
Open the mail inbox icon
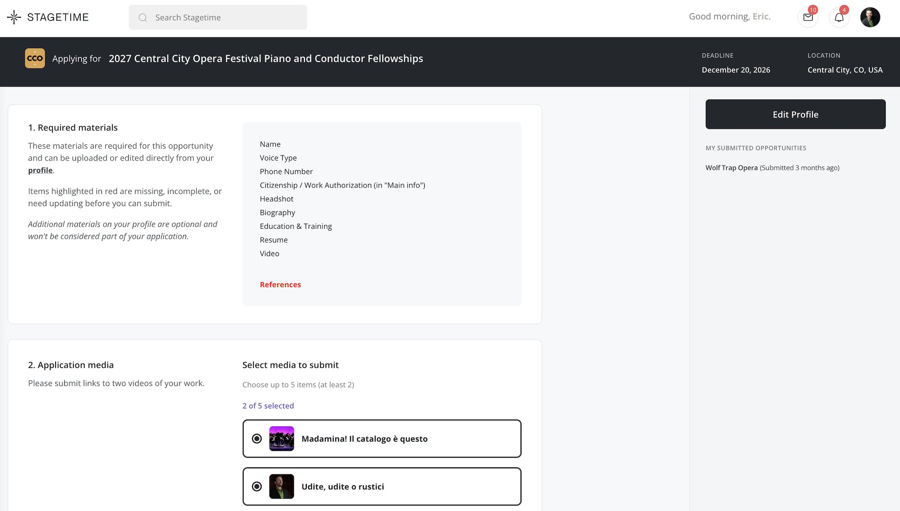(x=808, y=17)
